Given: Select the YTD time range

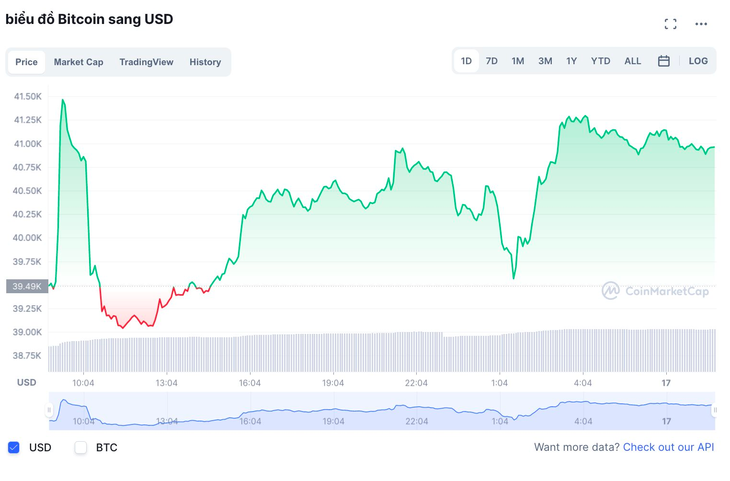Looking at the screenshot, I should click(601, 61).
